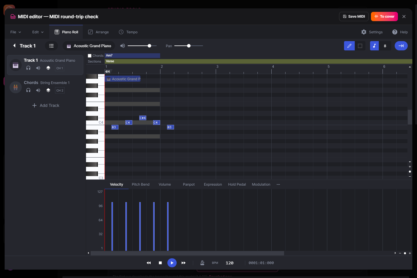Enable the Chords checkbox
Image resolution: width=417 pixels, height=278 pixels.
(89, 56)
